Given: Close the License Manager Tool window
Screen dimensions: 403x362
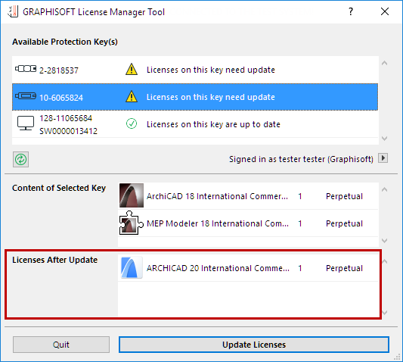Looking at the screenshot, I should click(385, 11).
